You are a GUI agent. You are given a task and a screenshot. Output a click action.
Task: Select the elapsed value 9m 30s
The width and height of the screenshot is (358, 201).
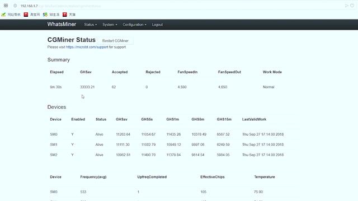tap(56, 87)
